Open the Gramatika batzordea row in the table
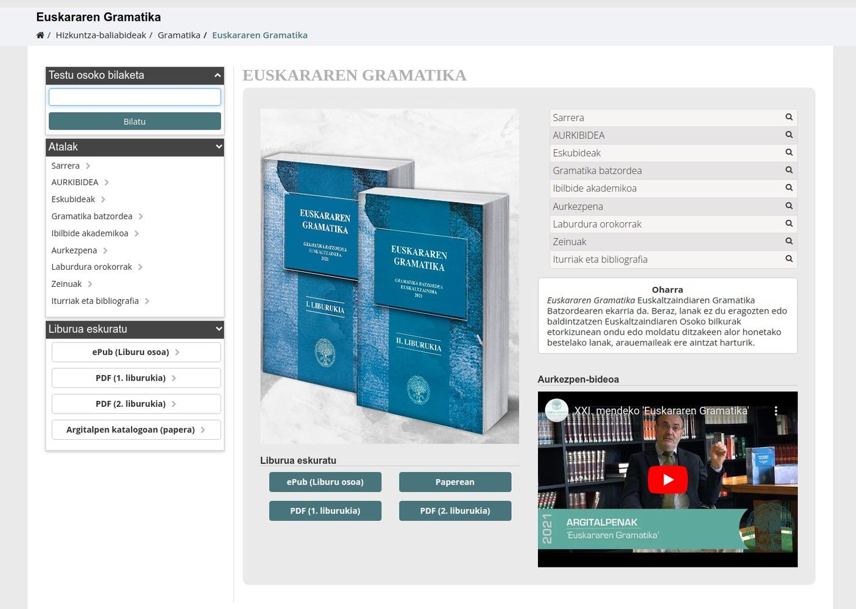 coord(673,171)
